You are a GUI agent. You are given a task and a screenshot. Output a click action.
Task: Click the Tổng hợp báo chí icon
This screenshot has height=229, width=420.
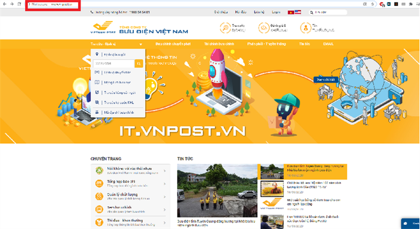point(100,183)
